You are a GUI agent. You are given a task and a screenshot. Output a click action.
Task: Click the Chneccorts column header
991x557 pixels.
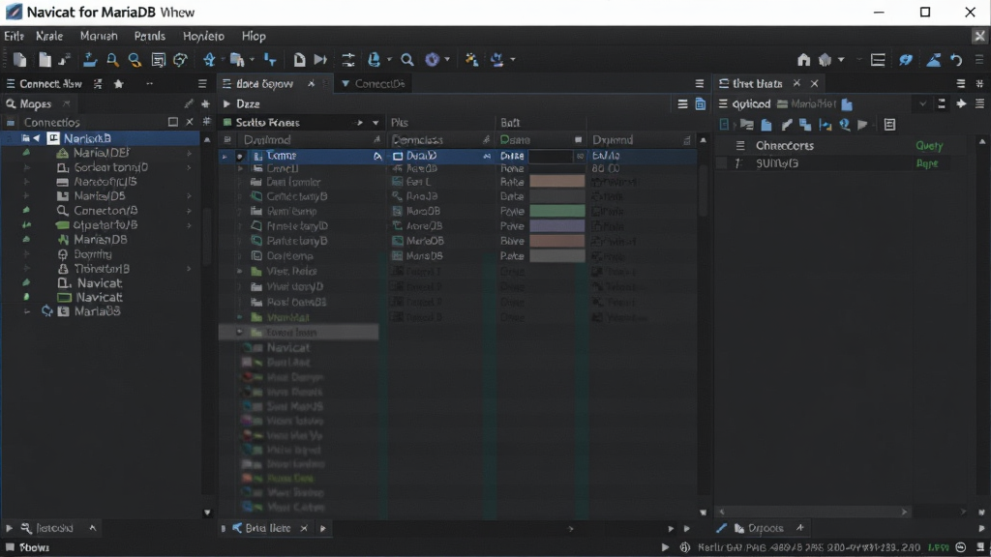[x=784, y=145]
